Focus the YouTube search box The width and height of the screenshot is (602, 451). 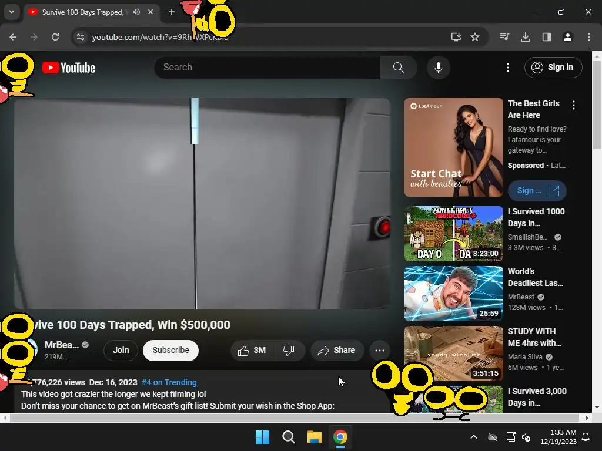tap(267, 68)
